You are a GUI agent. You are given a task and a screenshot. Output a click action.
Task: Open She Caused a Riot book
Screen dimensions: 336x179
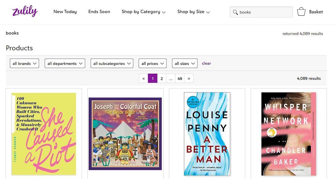(x=44, y=134)
